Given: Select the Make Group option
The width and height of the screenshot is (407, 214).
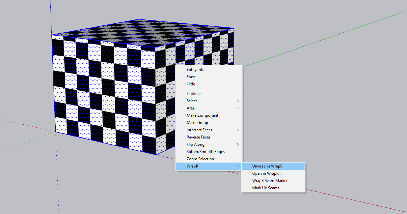Looking at the screenshot, I should [197, 123].
